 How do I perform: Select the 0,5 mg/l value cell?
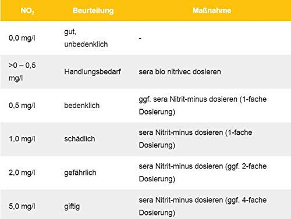[22, 105]
